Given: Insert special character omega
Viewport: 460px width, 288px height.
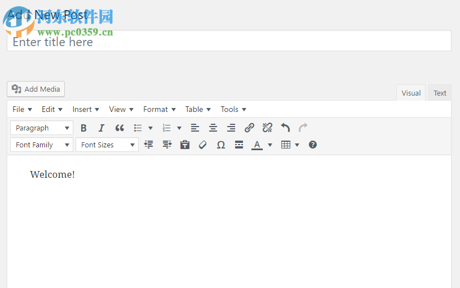Looking at the screenshot, I should coord(221,145).
